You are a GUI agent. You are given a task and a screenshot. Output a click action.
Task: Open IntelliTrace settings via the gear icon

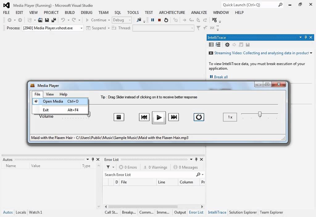pyautogui.click(x=227, y=45)
